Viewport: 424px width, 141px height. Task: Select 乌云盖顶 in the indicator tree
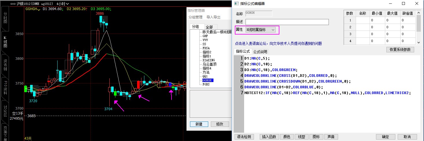click(209, 64)
